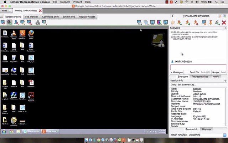Click into the chat message input field
Screen dimensions: 228x143
tap(198, 67)
